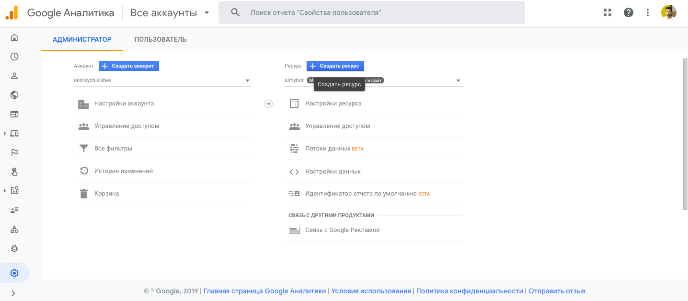The height and width of the screenshot is (301, 688).
Task: Click the Help question mark icon
Action: click(629, 12)
